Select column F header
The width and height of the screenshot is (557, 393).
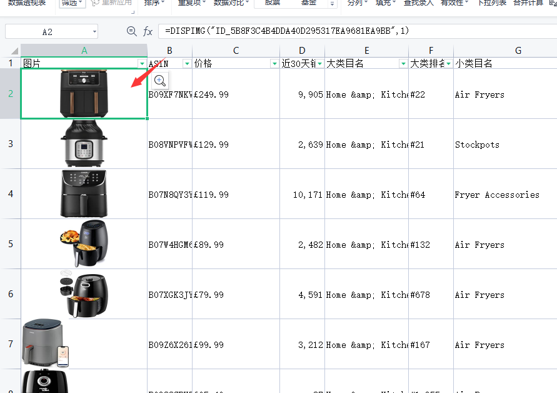pos(431,51)
